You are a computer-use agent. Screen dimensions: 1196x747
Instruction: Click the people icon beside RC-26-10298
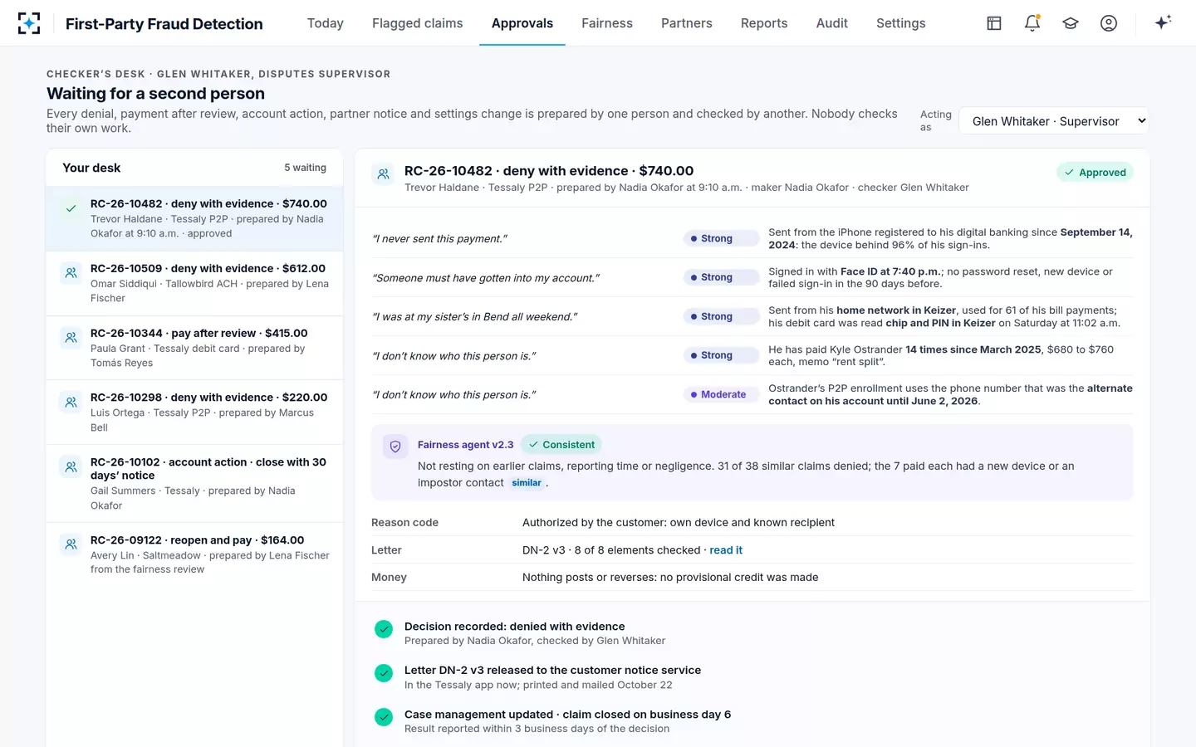click(x=71, y=402)
